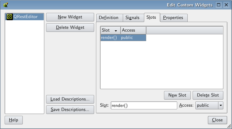Click in the Slot name text field
The height and width of the screenshot is (129, 232).
click(x=144, y=105)
